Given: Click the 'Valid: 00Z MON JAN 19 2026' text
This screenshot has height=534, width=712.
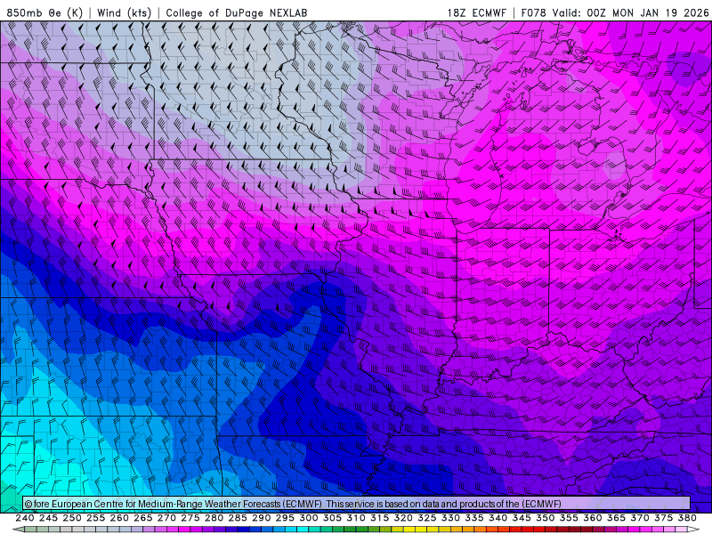Looking at the screenshot, I should 630,12.
